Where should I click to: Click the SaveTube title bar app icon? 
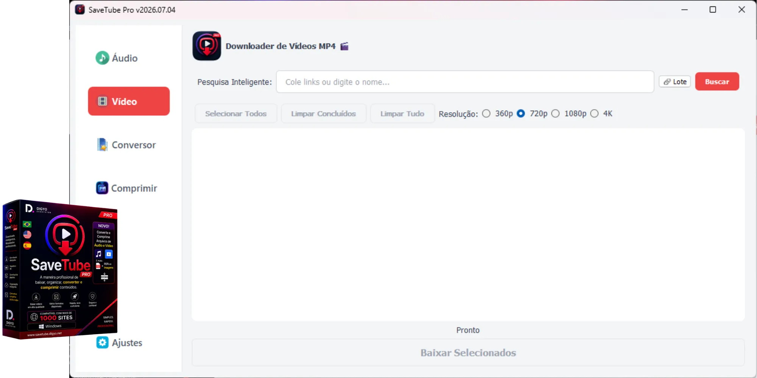[80, 9]
